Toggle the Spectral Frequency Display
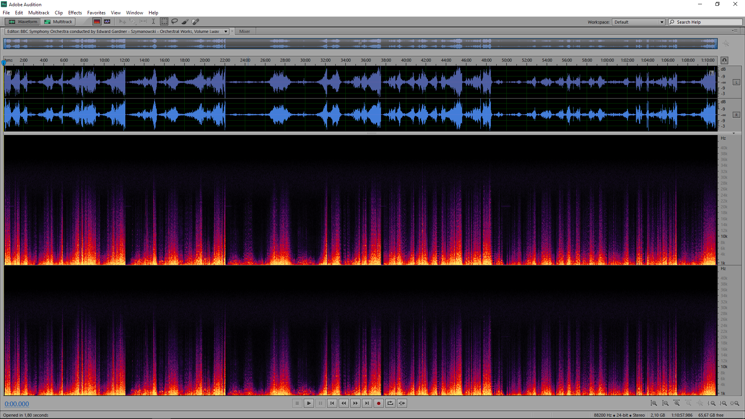 tap(97, 22)
